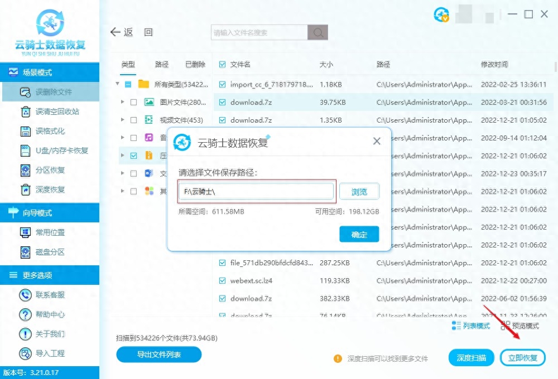The height and width of the screenshot is (379, 558).
Task: Expand the document type tree node
Action: [122, 173]
